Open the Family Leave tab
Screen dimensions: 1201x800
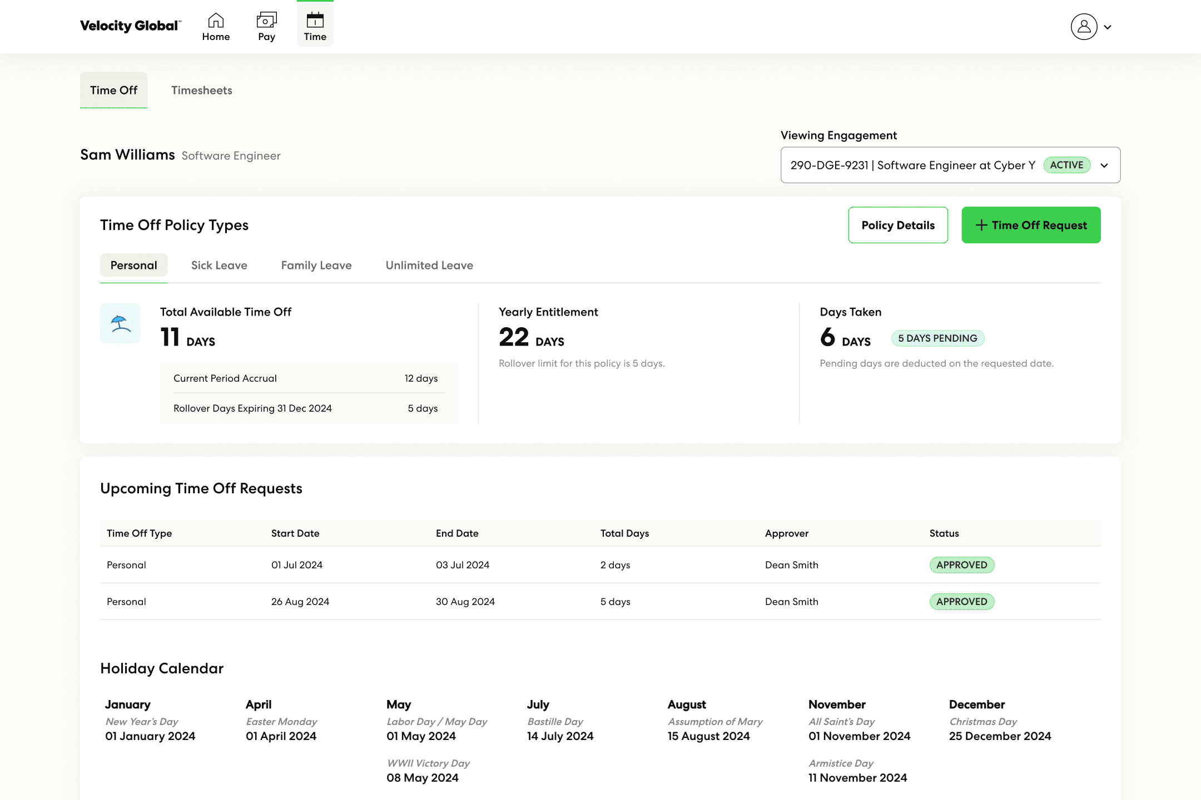click(x=316, y=266)
